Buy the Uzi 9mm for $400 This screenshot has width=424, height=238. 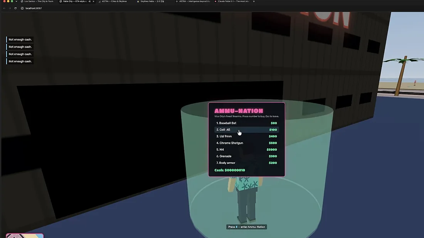click(247, 136)
